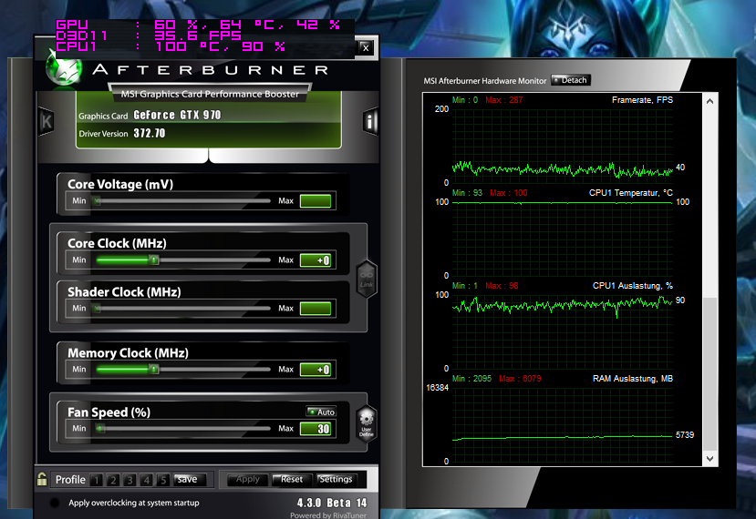Click the Framerate, FPS graph
This screenshot has width=756, height=519.
click(x=562, y=146)
